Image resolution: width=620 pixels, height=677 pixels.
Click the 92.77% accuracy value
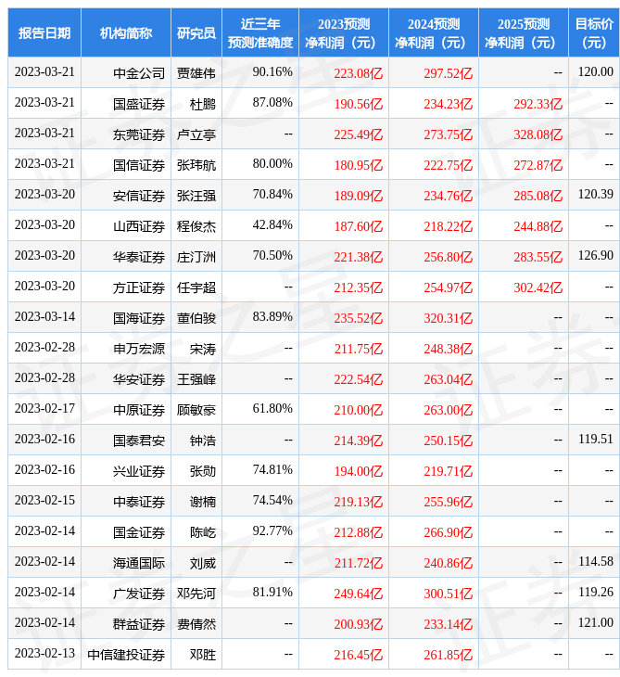[272, 531]
